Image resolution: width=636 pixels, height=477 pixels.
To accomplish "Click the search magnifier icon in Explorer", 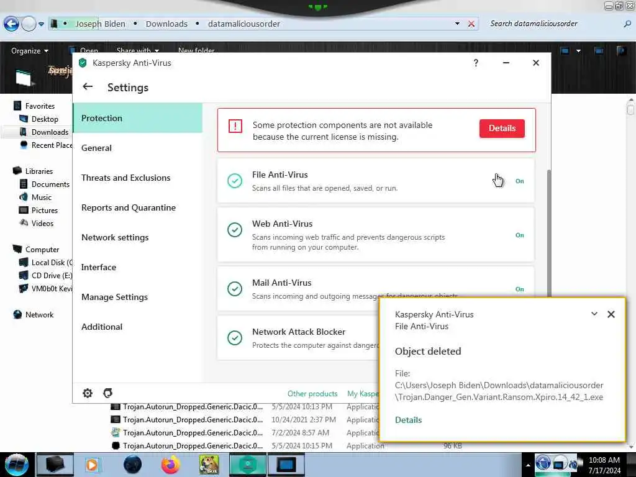I will click(x=627, y=24).
